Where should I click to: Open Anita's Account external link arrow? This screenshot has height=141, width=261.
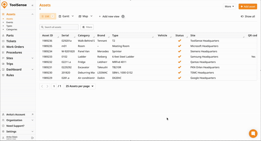coord(32,114)
